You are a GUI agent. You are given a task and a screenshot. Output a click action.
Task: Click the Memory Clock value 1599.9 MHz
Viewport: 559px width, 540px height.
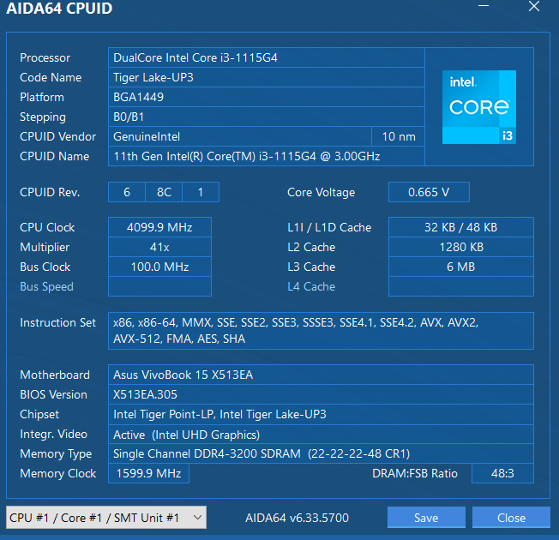pyautogui.click(x=148, y=473)
